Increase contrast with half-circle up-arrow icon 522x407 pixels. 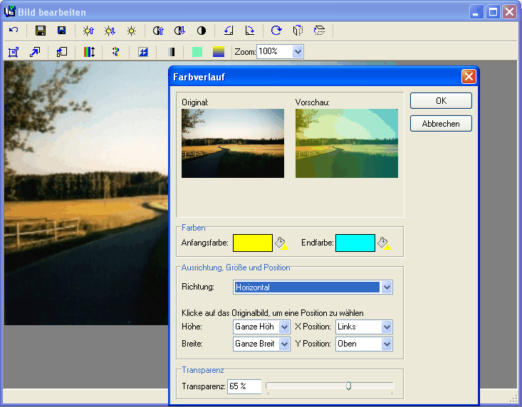[158, 31]
